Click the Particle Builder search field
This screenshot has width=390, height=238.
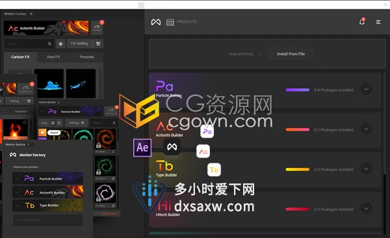104,123
